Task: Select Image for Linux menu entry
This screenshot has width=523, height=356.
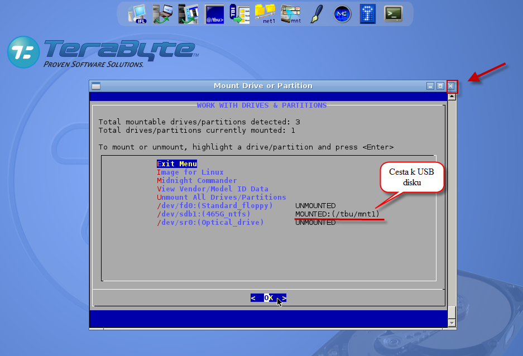Action: (x=190, y=172)
